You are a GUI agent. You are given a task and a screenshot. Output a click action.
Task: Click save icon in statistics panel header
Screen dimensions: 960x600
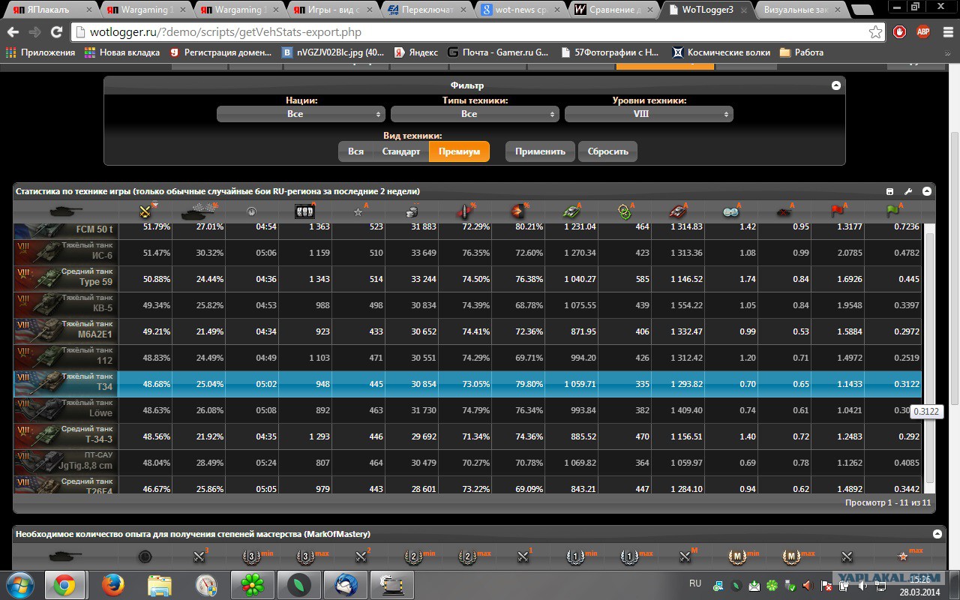point(890,191)
